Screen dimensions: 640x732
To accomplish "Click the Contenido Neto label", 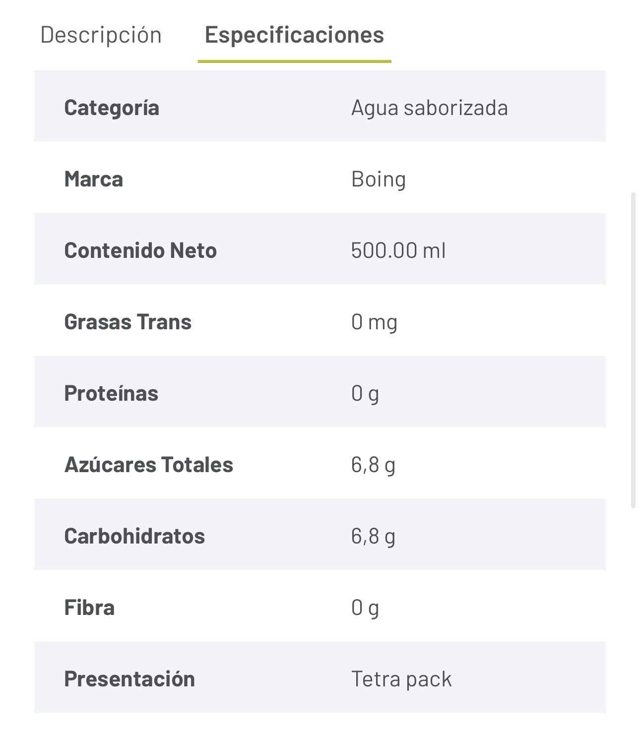I will (140, 250).
